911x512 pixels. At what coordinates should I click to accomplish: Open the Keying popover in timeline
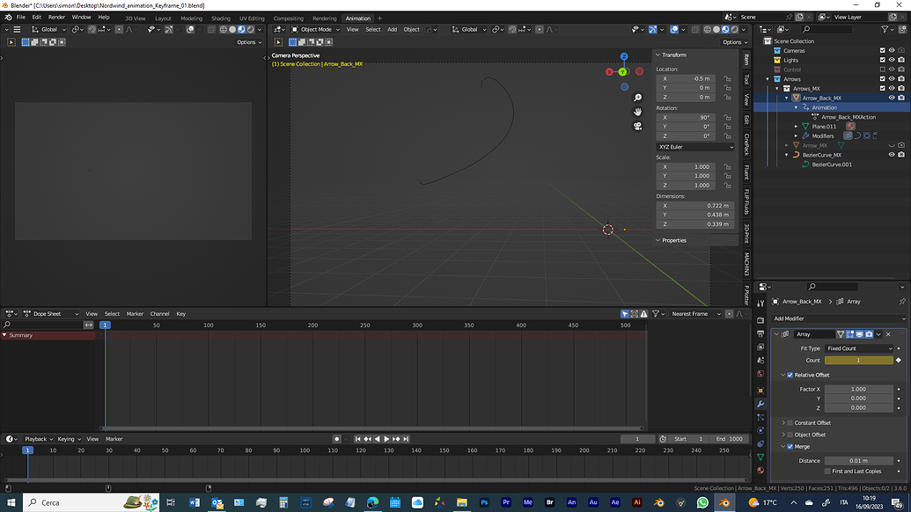tap(69, 440)
